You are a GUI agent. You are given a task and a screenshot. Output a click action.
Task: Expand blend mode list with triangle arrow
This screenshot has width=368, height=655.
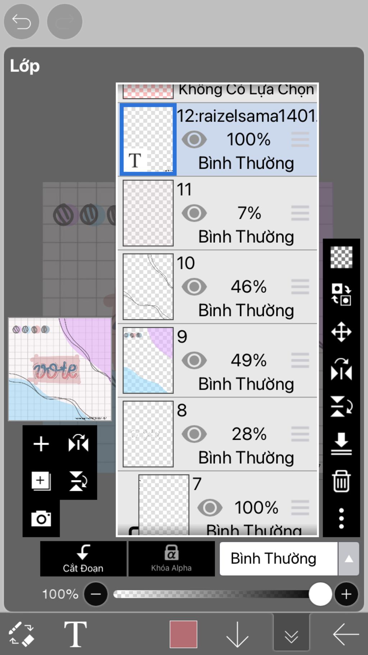coord(349,559)
